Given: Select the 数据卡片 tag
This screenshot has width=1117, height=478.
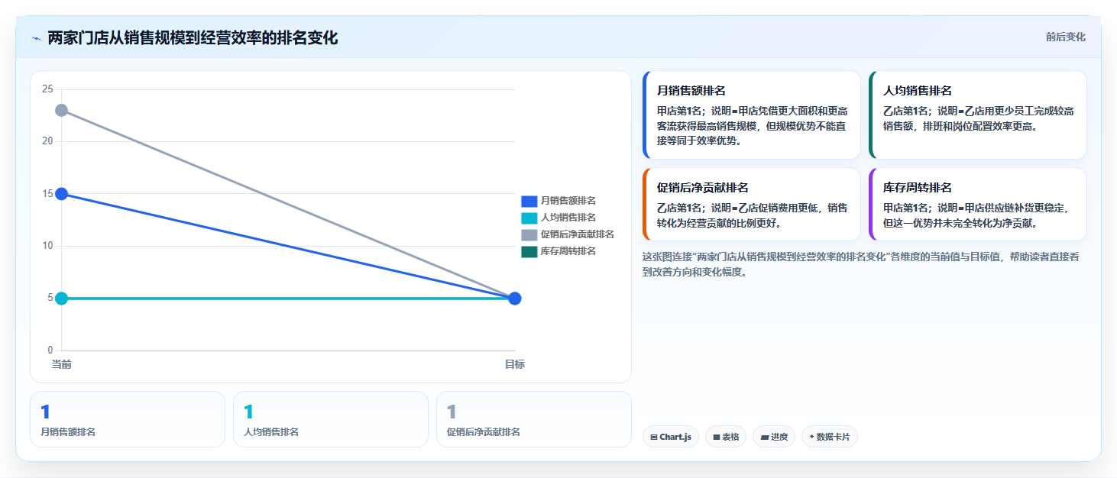Looking at the screenshot, I should 830,437.
